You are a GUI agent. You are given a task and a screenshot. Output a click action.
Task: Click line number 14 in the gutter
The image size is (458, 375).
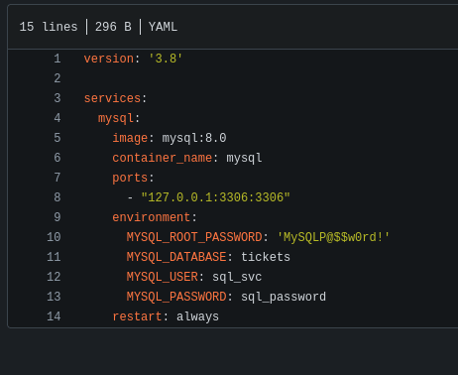54,316
